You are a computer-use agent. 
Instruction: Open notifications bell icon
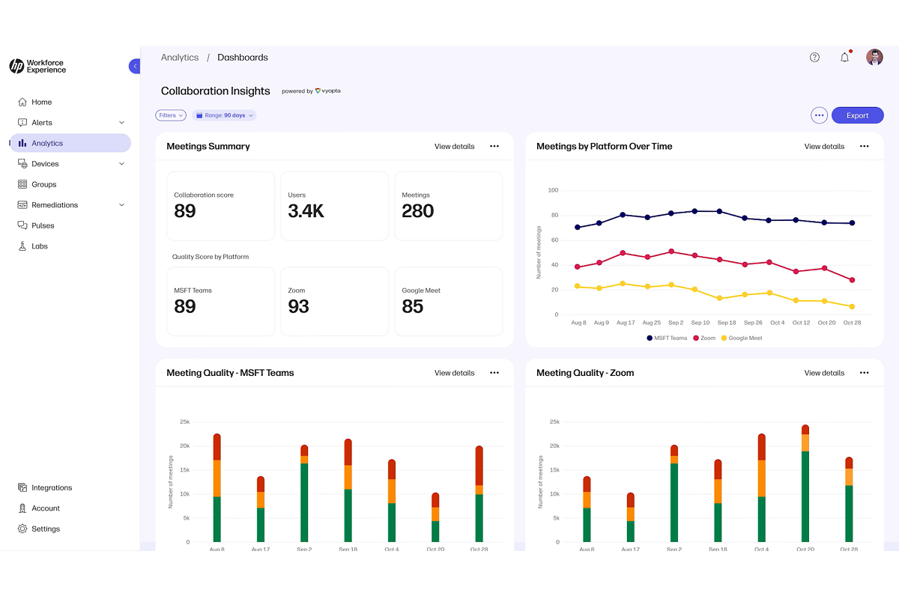point(845,58)
